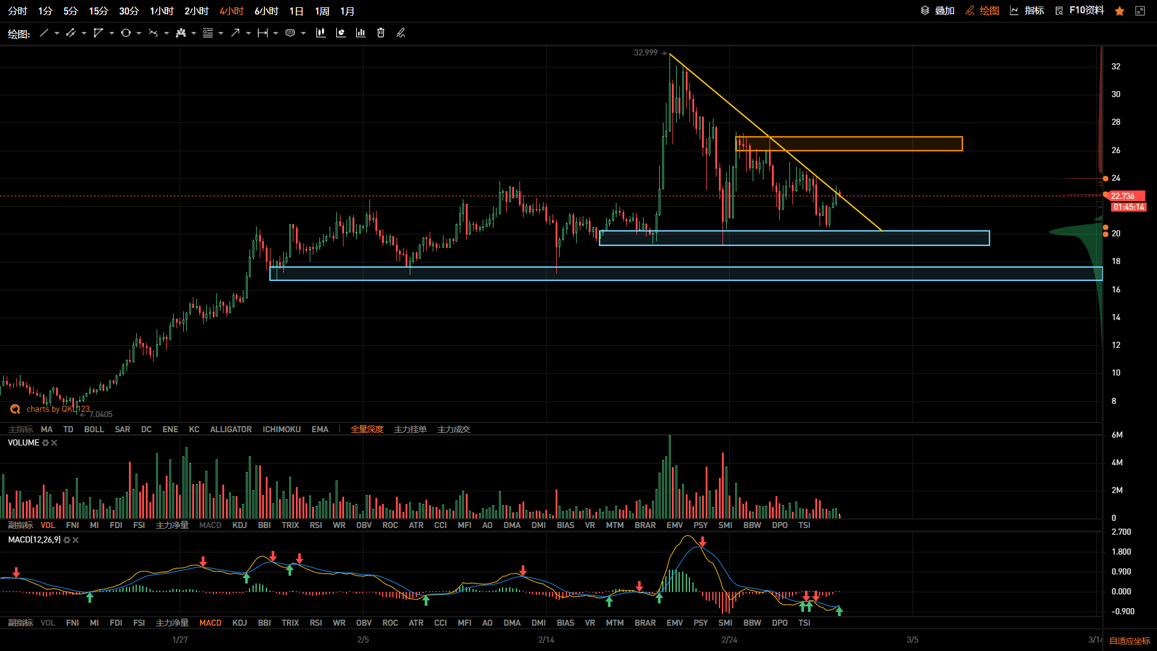This screenshot has height=651, width=1157.
Task: Open the text annotation bubble tool
Action: [290, 33]
